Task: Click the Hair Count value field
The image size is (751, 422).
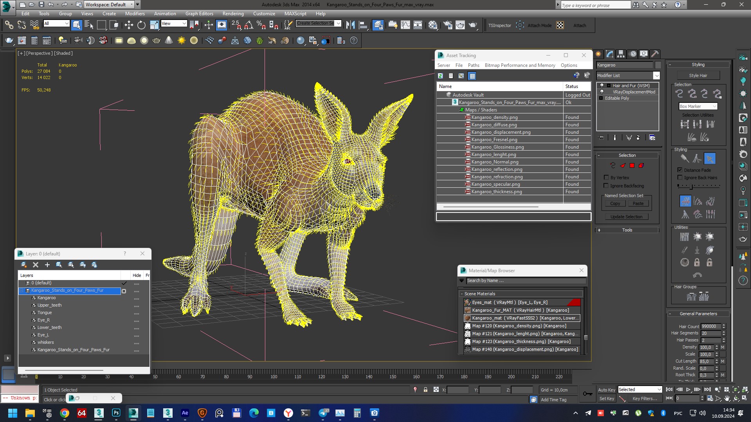Action: (711, 326)
